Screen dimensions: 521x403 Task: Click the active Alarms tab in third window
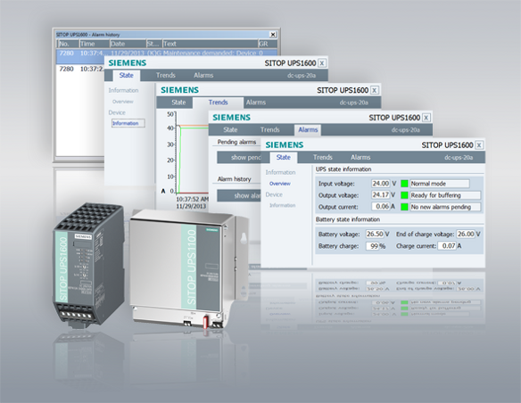308,130
